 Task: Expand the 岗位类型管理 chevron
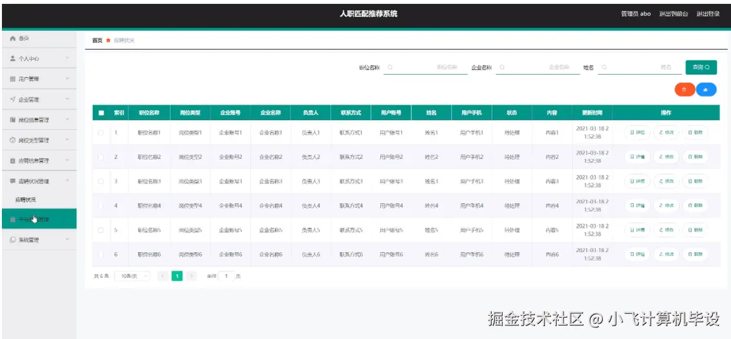(67, 140)
